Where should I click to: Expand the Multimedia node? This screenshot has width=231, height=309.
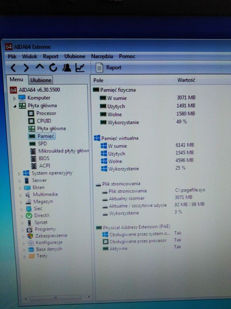[x=20, y=195]
